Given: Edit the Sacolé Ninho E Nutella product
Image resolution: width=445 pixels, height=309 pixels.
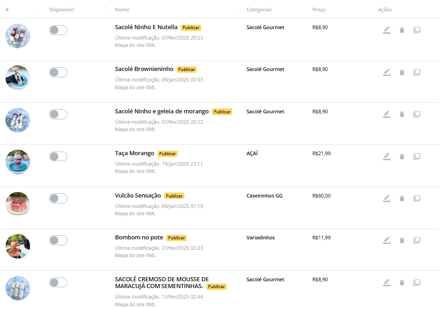Looking at the screenshot, I should (x=387, y=30).
